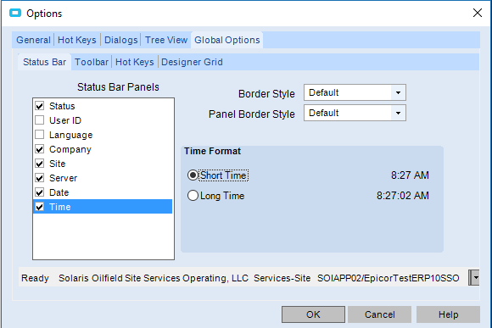Uncheck the Site panel checkbox
The image size is (492, 328).
pyautogui.click(x=40, y=164)
